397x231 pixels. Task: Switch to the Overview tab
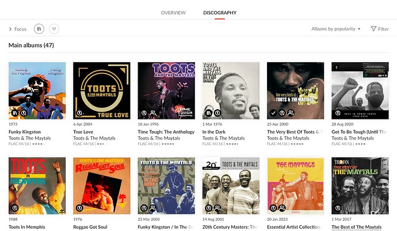pyautogui.click(x=173, y=13)
